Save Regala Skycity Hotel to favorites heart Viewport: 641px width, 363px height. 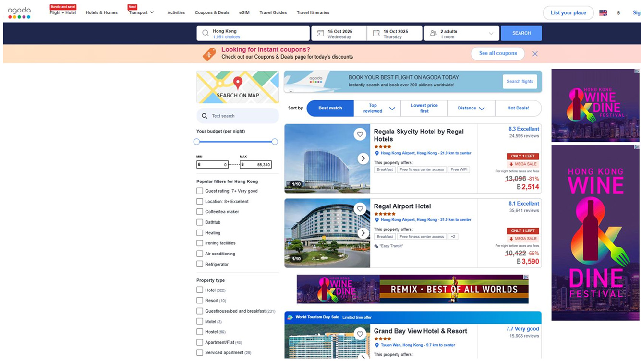tap(360, 134)
